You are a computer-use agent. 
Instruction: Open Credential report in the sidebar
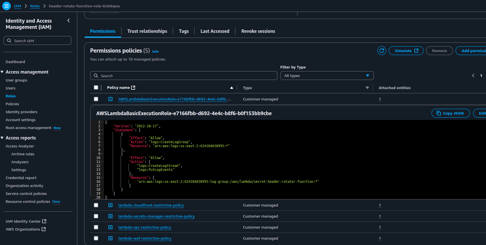(x=21, y=178)
